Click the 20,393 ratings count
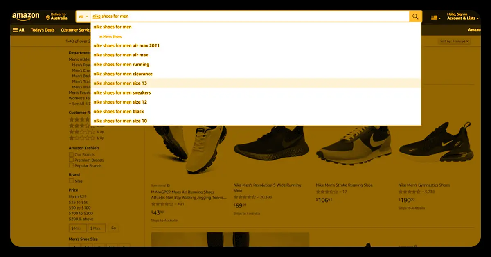The image size is (491, 257). (266, 197)
